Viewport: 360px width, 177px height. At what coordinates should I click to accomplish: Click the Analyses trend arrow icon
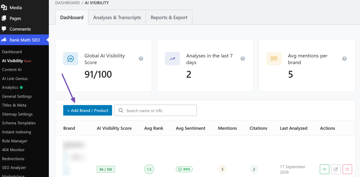172,59
